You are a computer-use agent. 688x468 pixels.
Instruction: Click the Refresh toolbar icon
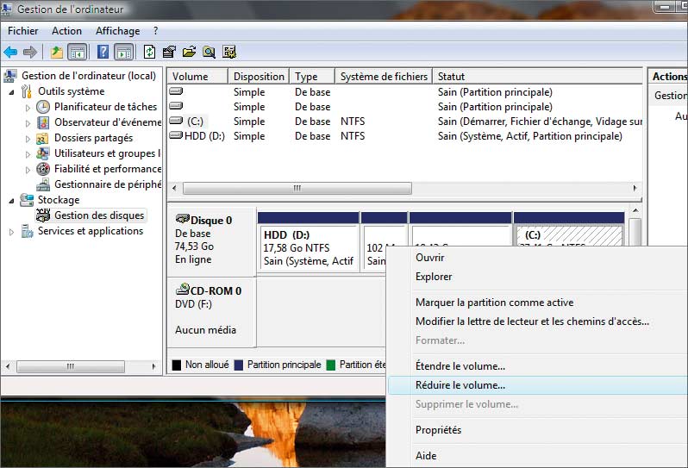(150, 52)
